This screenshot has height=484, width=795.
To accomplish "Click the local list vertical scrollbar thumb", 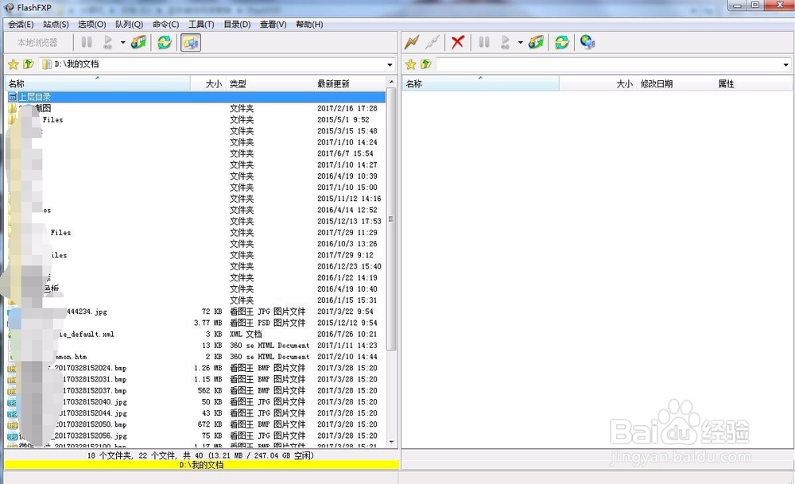I will 391,219.
